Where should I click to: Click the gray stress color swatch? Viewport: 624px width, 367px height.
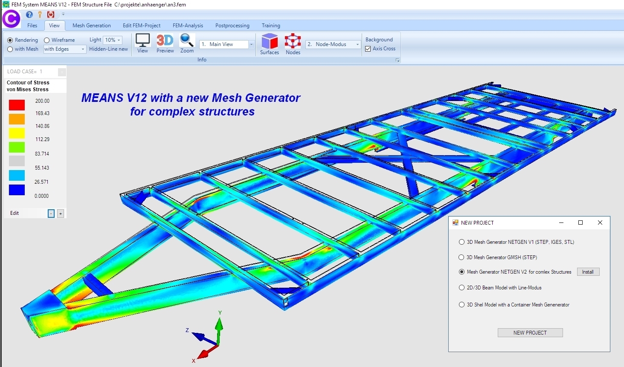point(17,161)
